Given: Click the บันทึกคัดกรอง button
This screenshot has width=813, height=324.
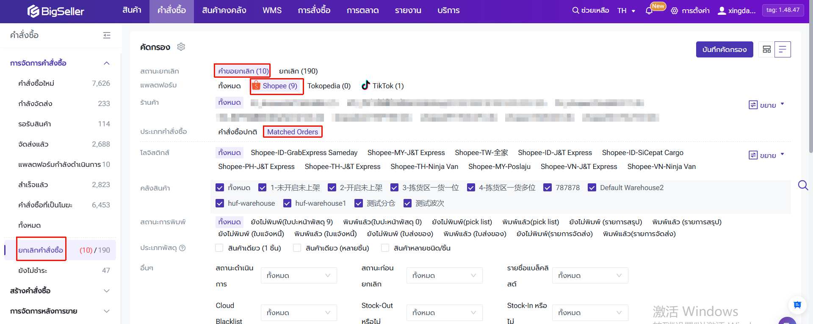Looking at the screenshot, I should coord(724,49).
